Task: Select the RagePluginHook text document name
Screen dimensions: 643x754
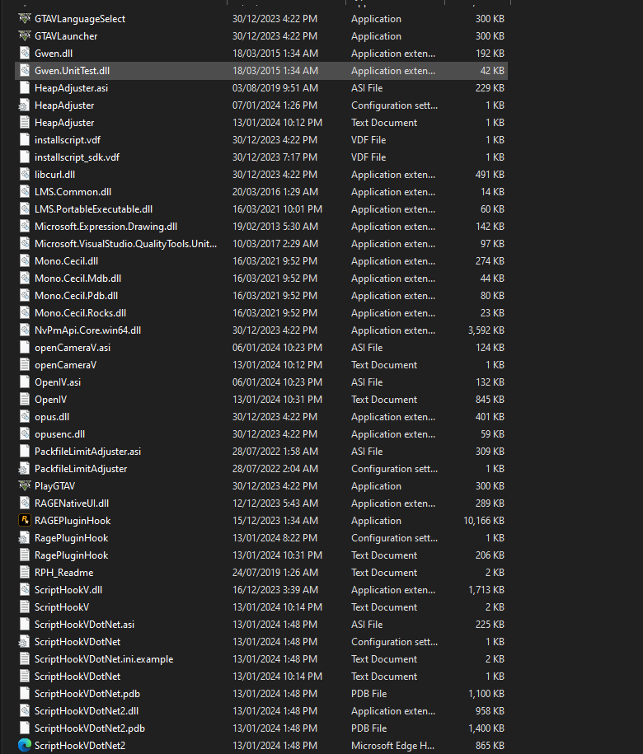Action: click(x=71, y=555)
